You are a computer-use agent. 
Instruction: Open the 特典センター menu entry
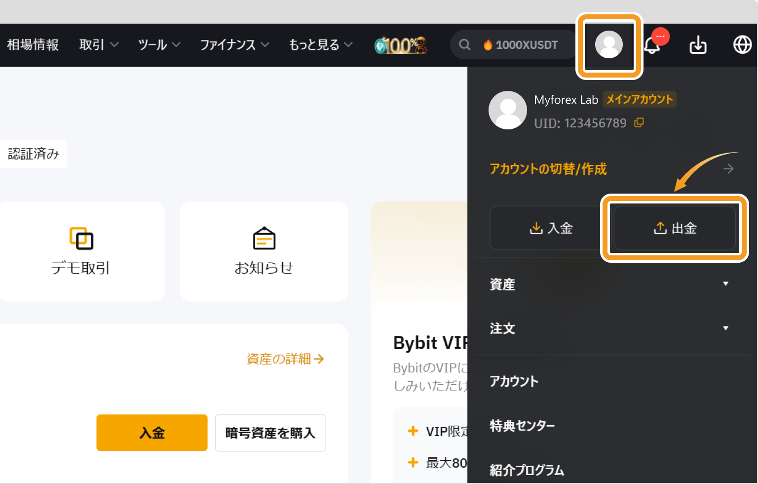tap(522, 426)
